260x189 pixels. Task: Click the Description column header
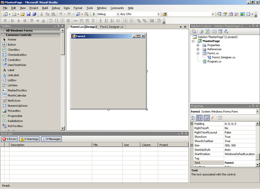(x=51, y=145)
